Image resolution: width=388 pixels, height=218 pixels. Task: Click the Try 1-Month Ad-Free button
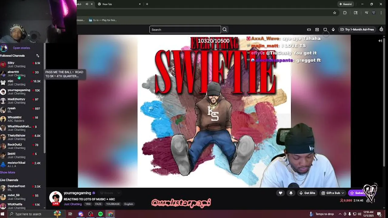coord(357,29)
